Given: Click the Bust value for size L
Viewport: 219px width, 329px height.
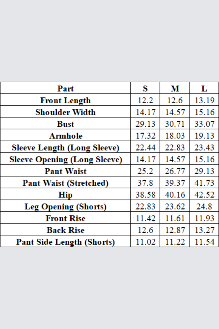Looking at the screenshot, I should pos(204,124).
